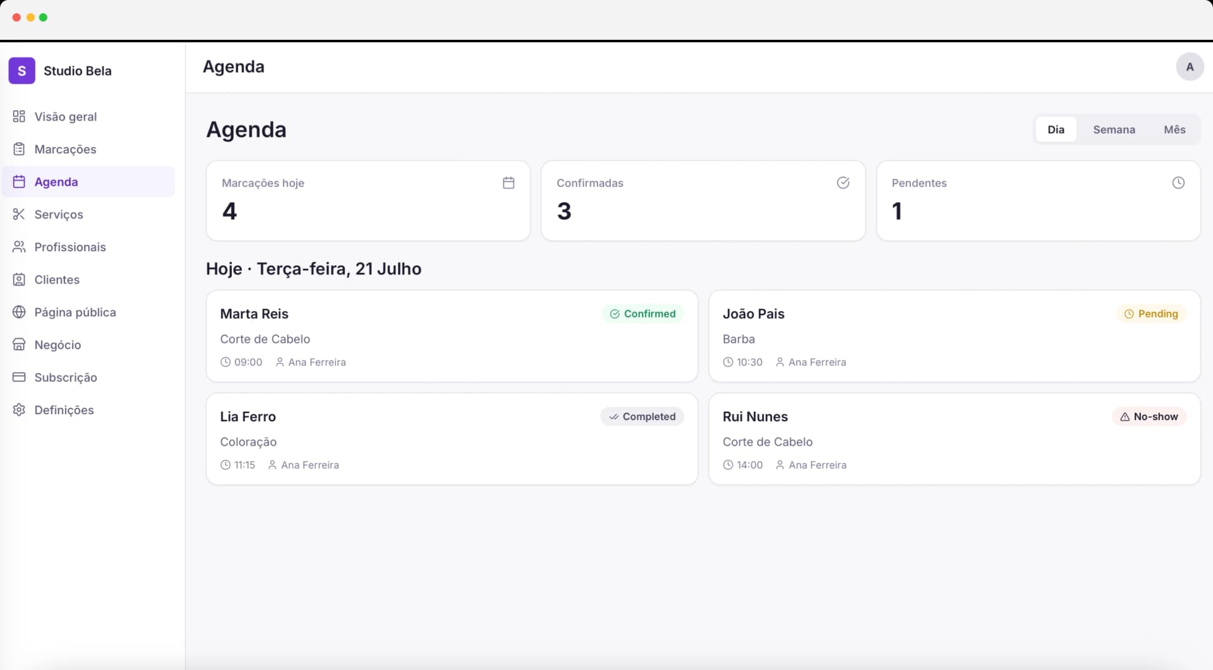Open the Subscrição page
Image resolution: width=1213 pixels, height=670 pixels.
coord(88,378)
